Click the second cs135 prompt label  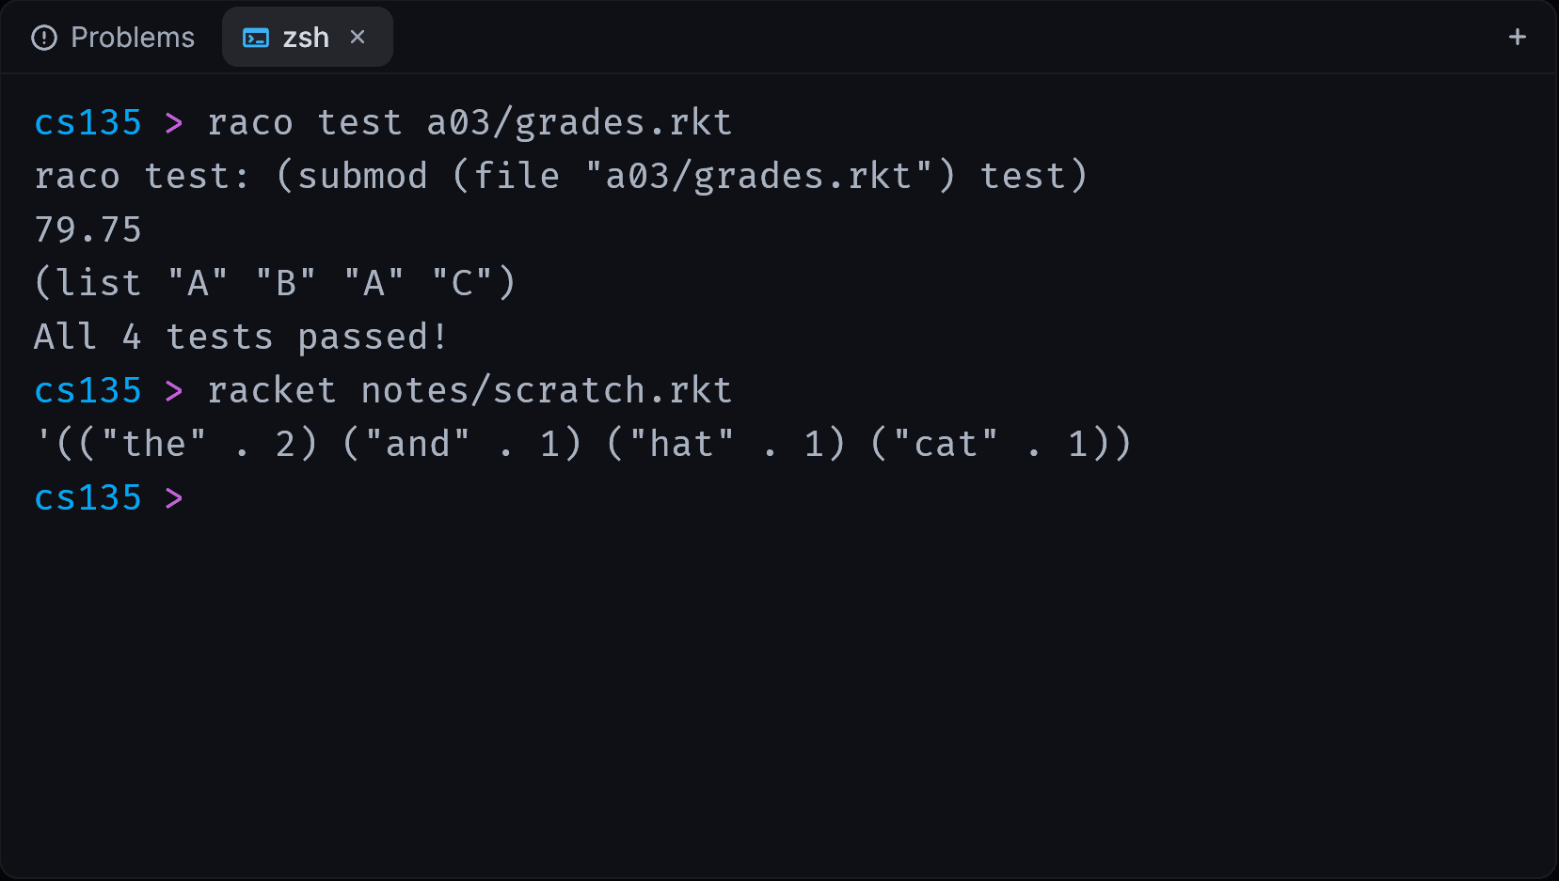pos(87,390)
